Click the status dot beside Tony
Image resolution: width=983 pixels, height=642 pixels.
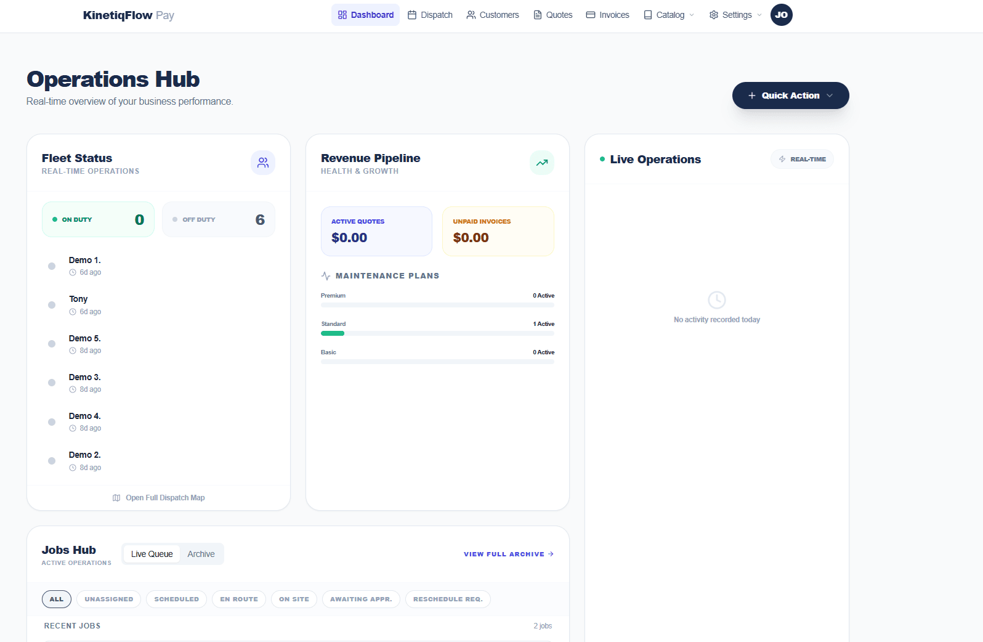click(52, 305)
